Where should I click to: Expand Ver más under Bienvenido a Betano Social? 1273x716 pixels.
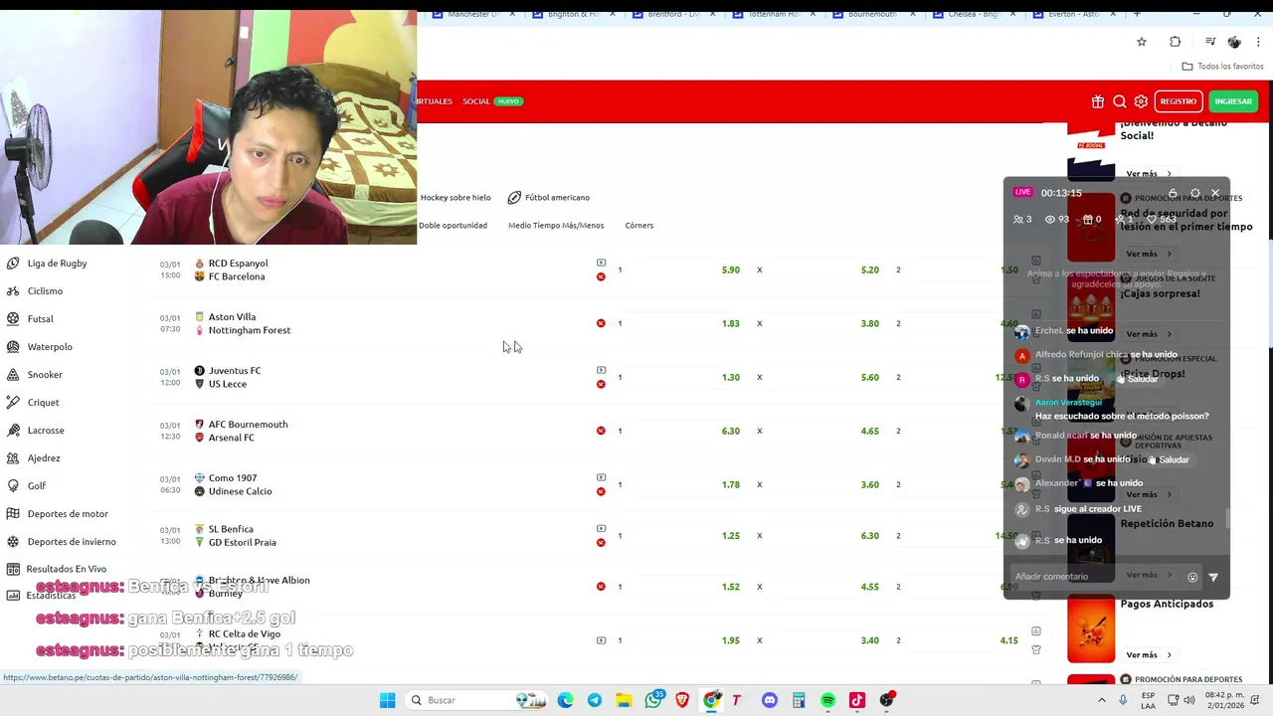tap(1149, 174)
